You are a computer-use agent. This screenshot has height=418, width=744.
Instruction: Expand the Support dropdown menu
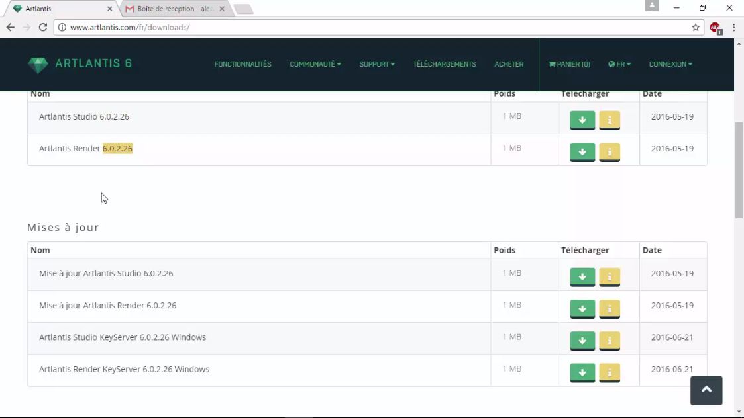[x=377, y=64]
